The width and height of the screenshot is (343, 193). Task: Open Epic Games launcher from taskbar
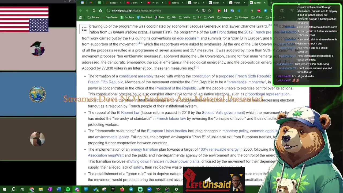pos(113,189)
